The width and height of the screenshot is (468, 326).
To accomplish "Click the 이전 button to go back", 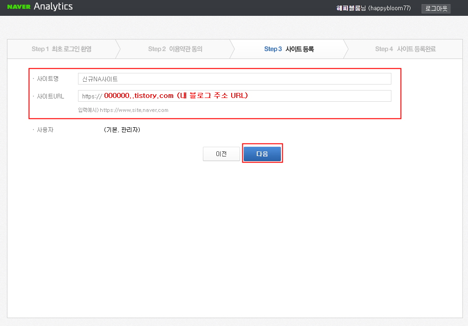I will click(221, 154).
